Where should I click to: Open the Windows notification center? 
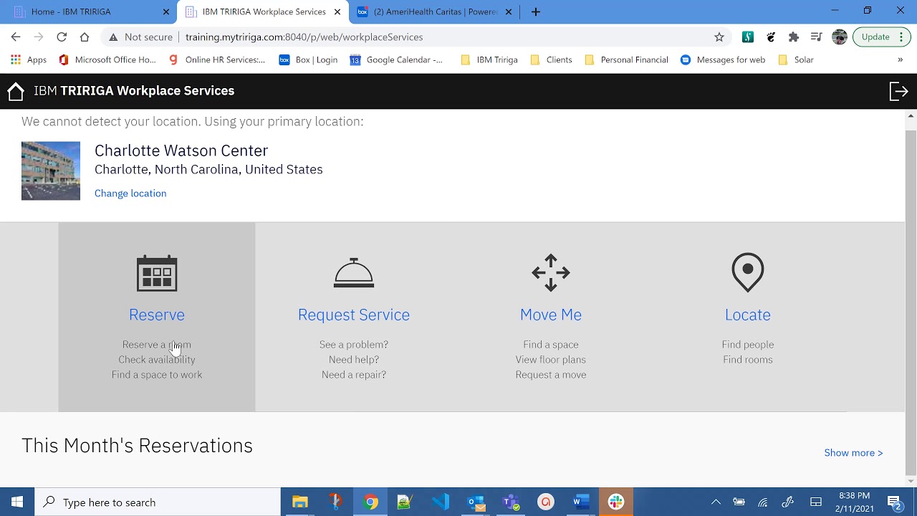pos(894,502)
